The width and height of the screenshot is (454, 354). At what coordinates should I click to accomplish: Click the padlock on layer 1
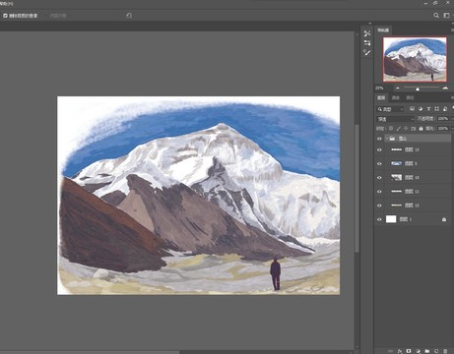coord(444,219)
